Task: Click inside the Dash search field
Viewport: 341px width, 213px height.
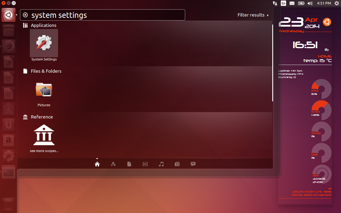Action: click(x=102, y=15)
